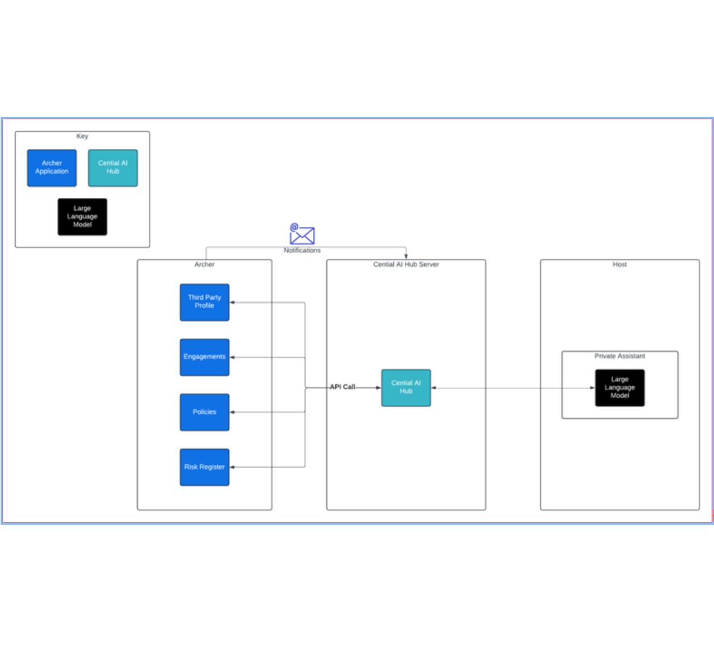Select the Risk Register block

click(205, 467)
